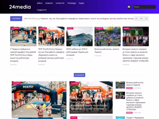Open the MХП office building thumbnail

(x=79, y=36)
